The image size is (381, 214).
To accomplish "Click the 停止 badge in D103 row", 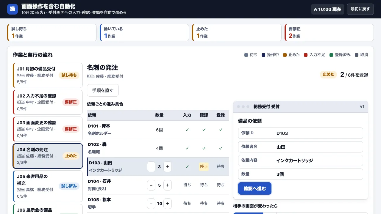I will point(204,166).
